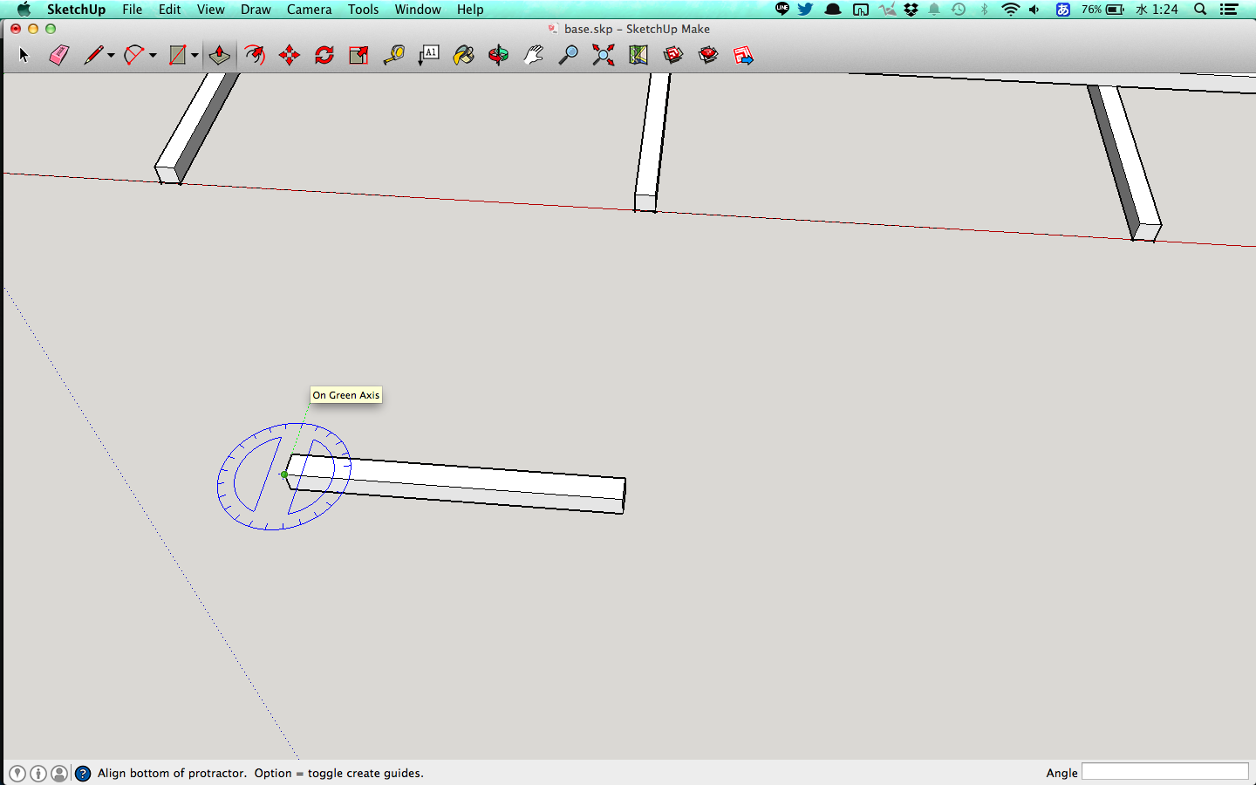Pick the Tape Measure tool
The image size is (1256, 785).
pos(394,55)
